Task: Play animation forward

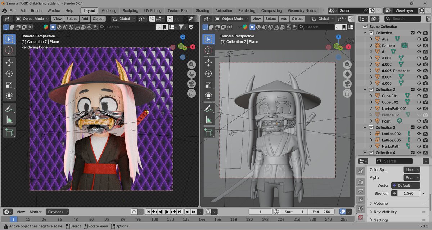Action: (x=167, y=212)
